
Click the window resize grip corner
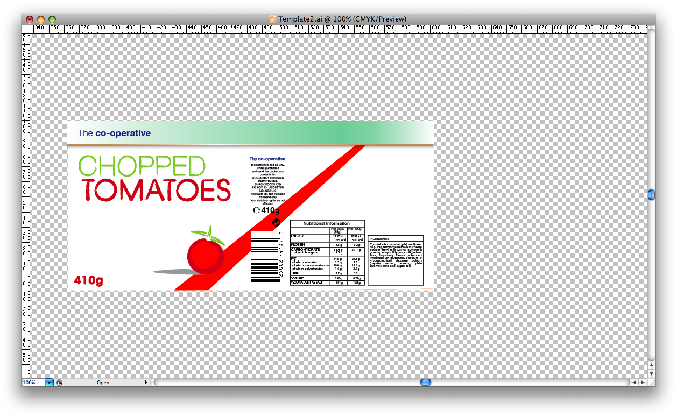pyautogui.click(x=651, y=383)
